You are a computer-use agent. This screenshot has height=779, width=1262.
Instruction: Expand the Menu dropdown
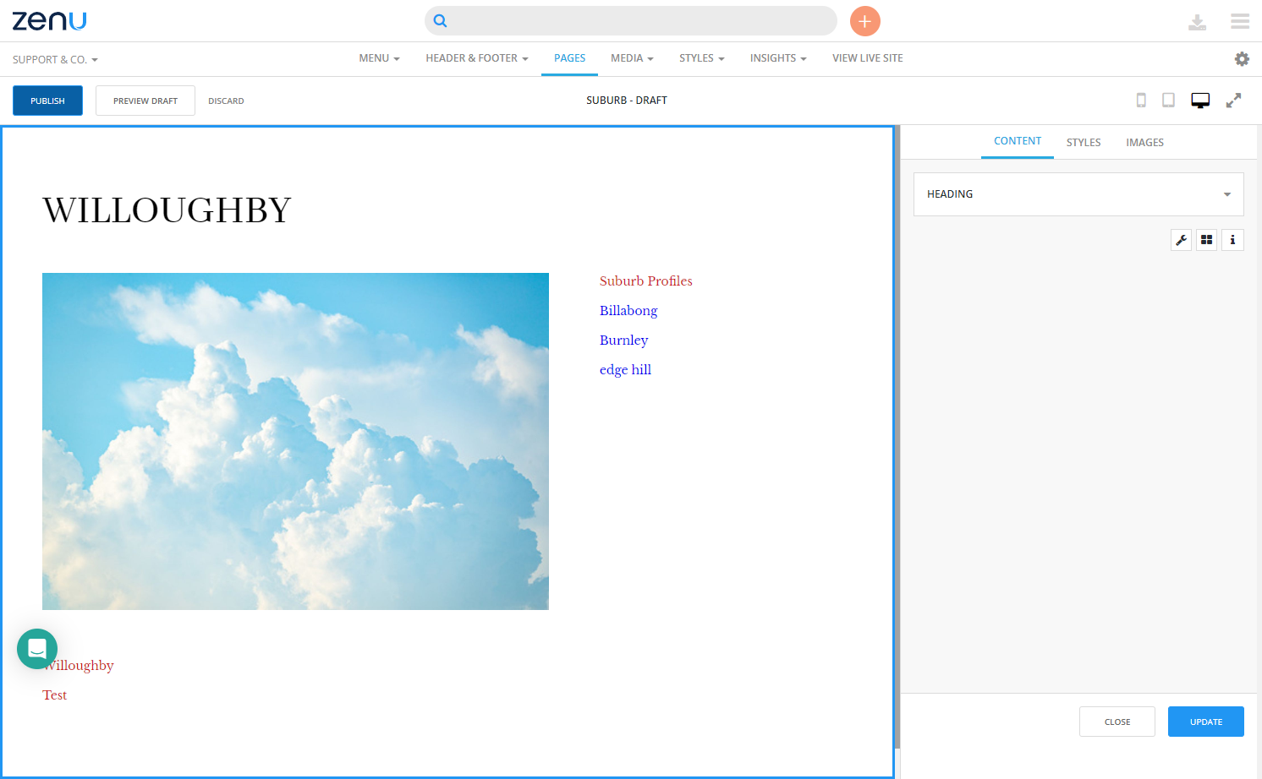pos(379,58)
